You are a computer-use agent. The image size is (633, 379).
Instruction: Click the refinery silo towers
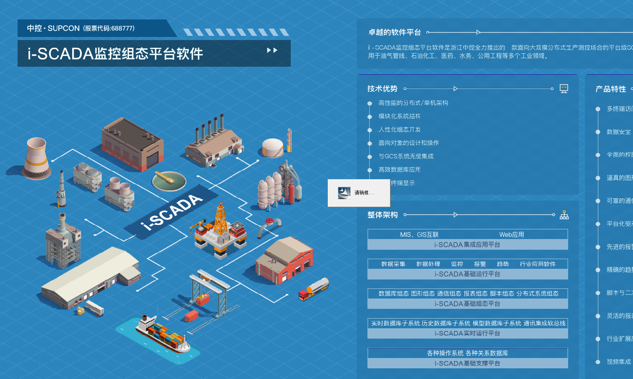point(280,185)
